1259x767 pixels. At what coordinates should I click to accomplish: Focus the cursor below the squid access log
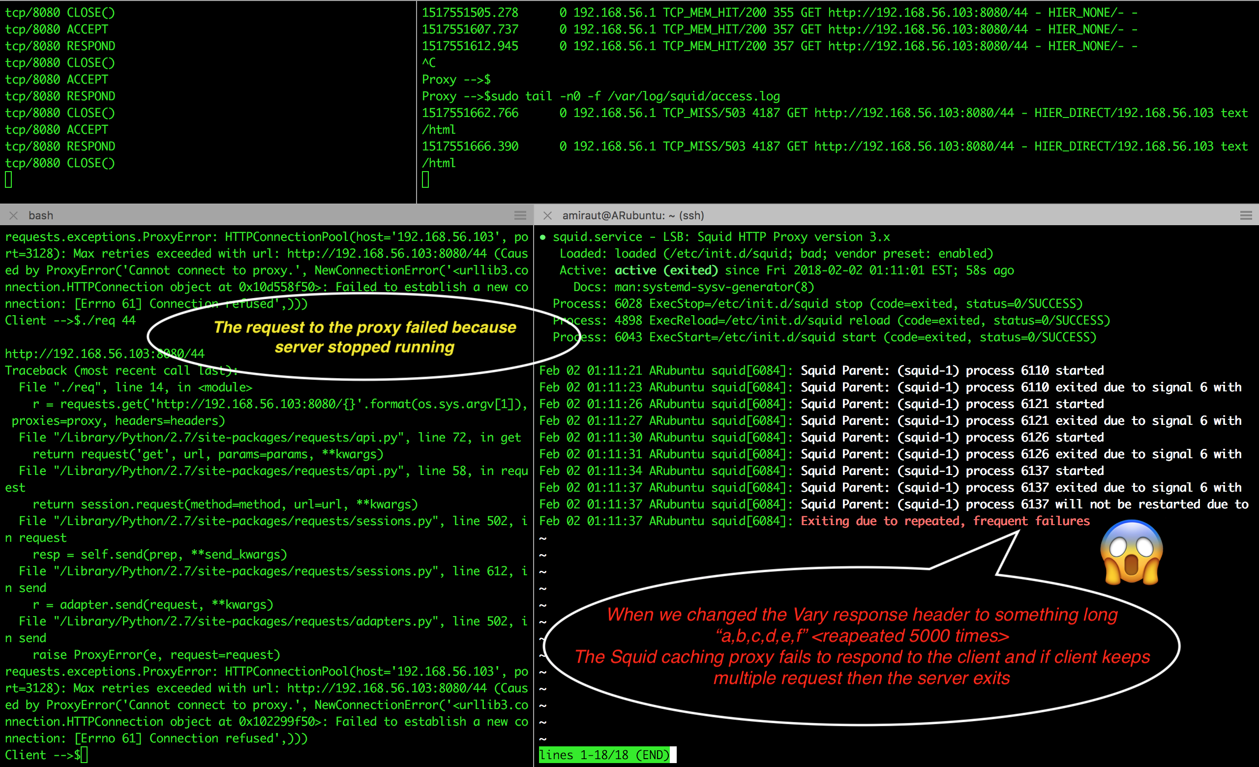tap(425, 180)
